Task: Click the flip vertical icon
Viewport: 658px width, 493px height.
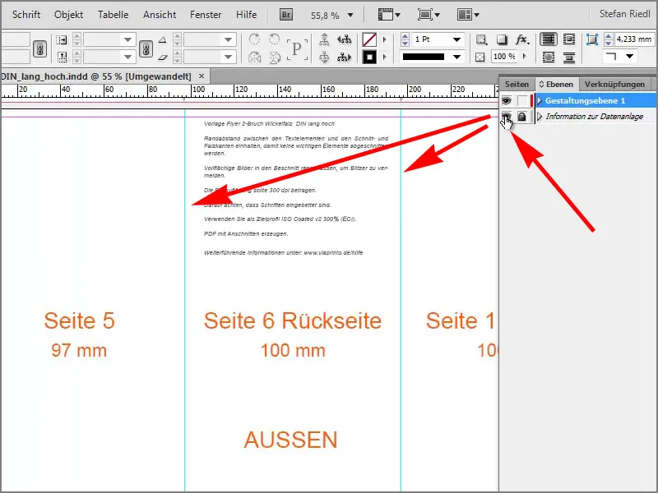Action: coord(275,57)
